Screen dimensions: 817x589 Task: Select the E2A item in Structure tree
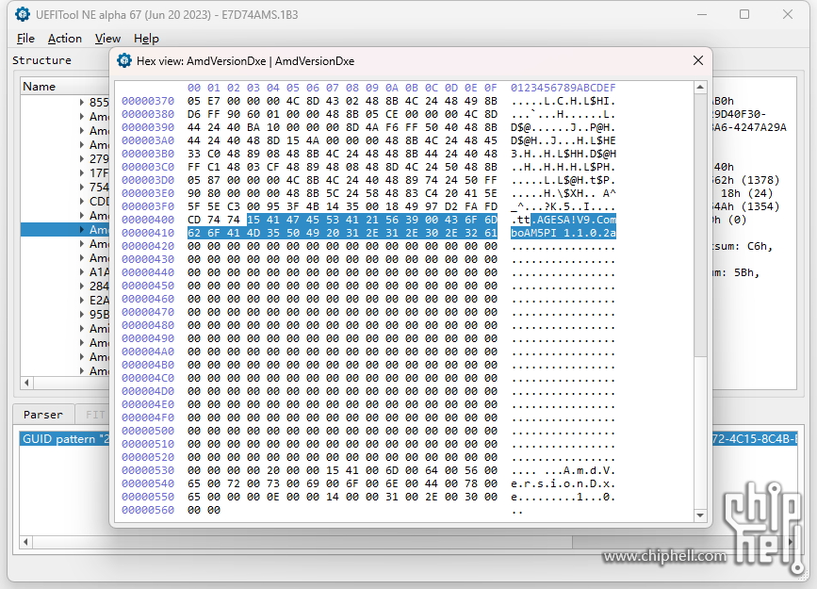click(99, 301)
